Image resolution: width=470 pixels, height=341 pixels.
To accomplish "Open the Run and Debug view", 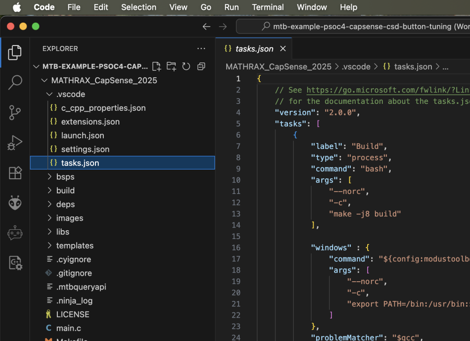I will tap(15, 142).
